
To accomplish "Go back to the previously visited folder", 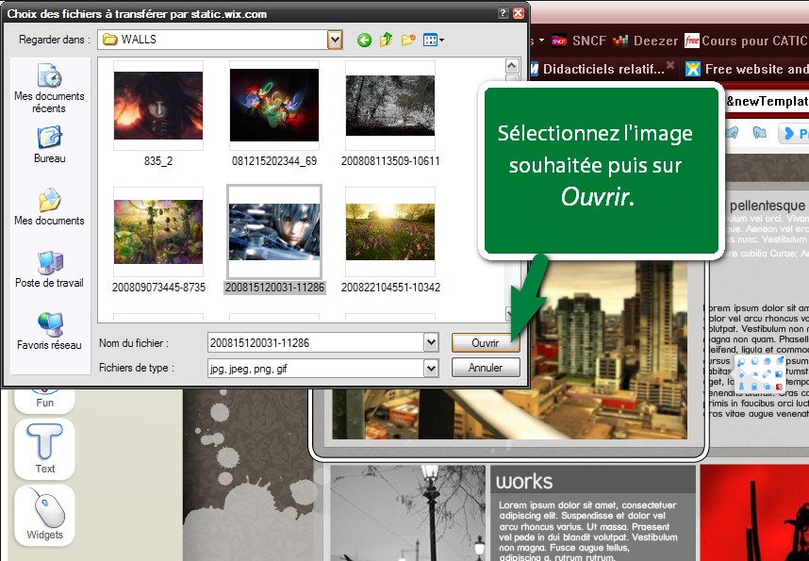I will click(364, 40).
